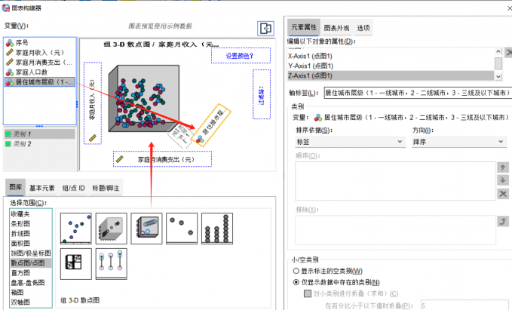The width and height of the screenshot is (512, 310).
Task: Select 仅显示数据中存在的类别 radio button
Action: 296,282
